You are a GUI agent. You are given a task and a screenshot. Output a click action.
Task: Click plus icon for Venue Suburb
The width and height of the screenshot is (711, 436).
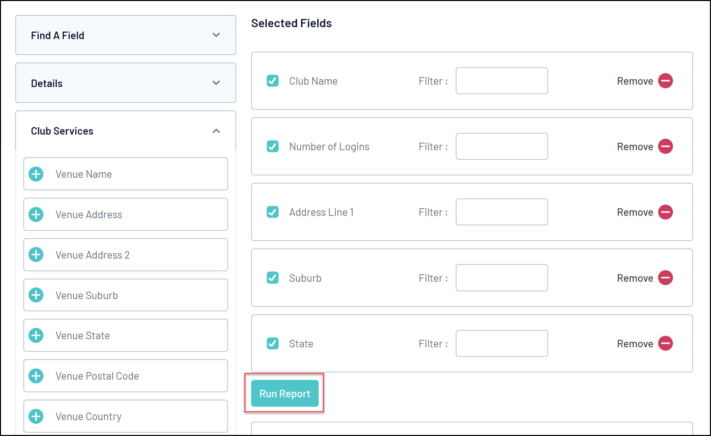(x=36, y=295)
